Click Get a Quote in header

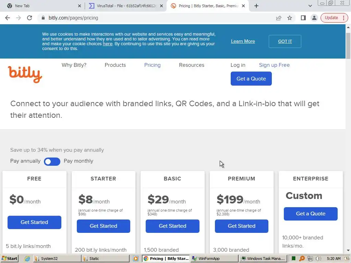251,78
